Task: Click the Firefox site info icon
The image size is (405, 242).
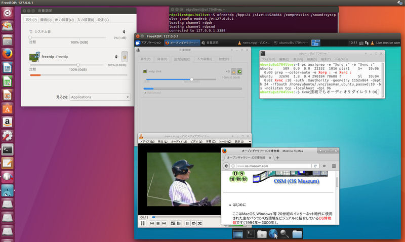Action: point(233,166)
